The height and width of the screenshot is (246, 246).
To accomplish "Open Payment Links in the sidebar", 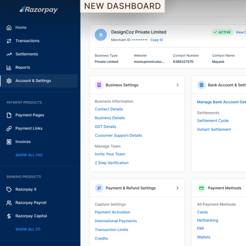I will [29, 128].
